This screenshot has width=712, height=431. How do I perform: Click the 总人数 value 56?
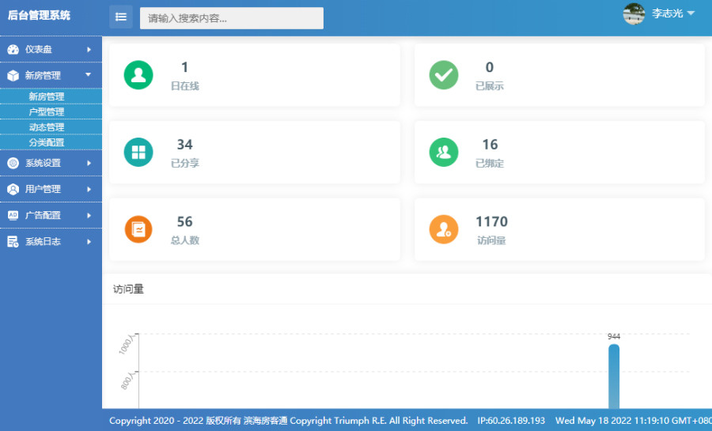(x=185, y=222)
